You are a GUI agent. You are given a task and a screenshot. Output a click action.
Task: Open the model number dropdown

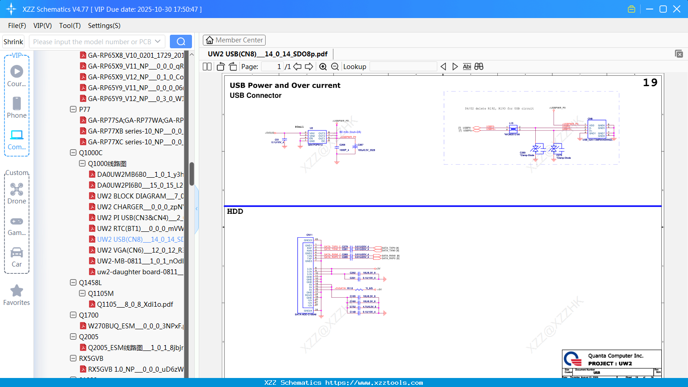click(x=158, y=41)
